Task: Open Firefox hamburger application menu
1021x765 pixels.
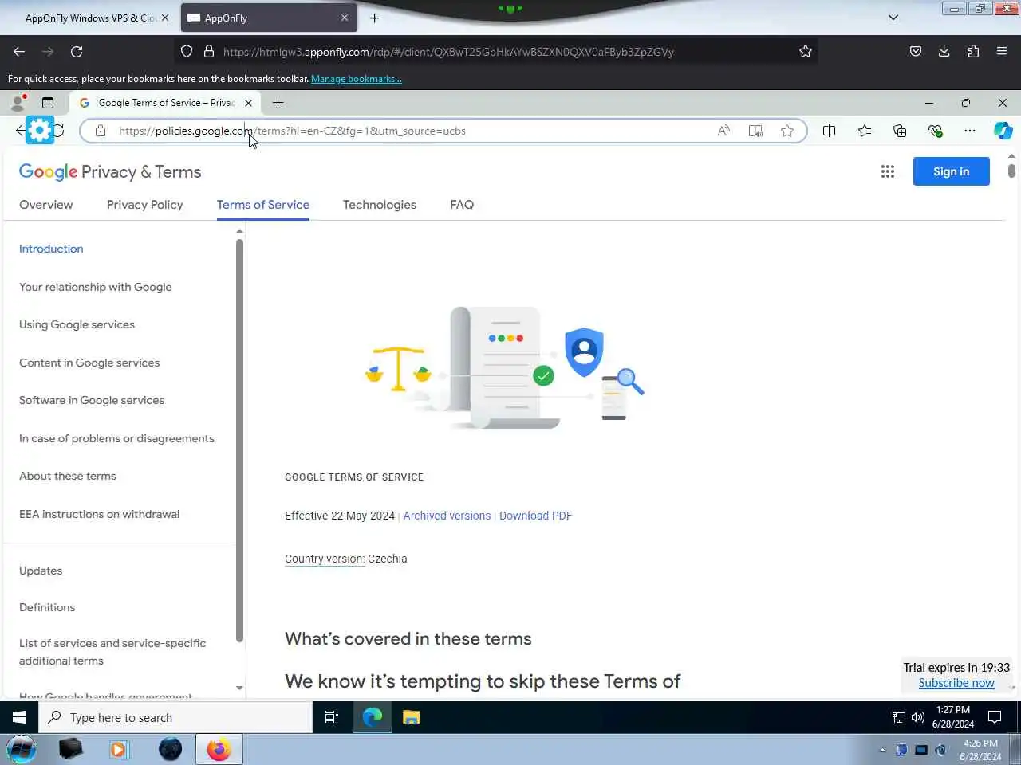Action: tap(1002, 52)
